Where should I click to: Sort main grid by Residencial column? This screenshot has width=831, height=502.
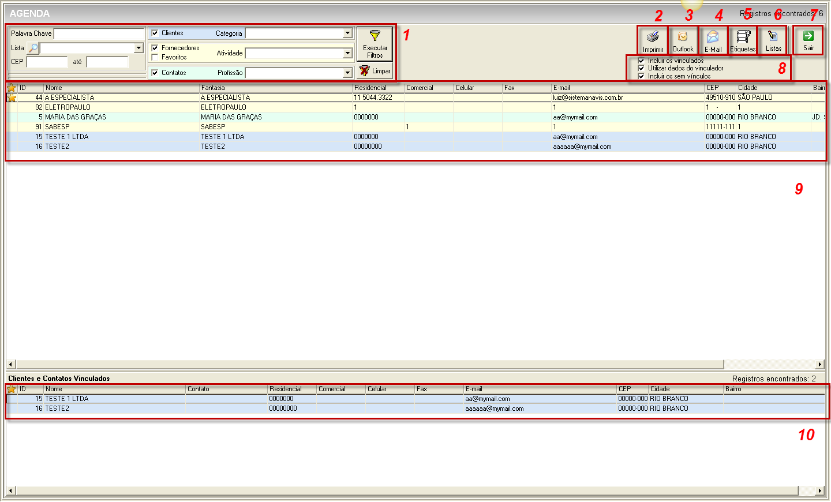378,88
